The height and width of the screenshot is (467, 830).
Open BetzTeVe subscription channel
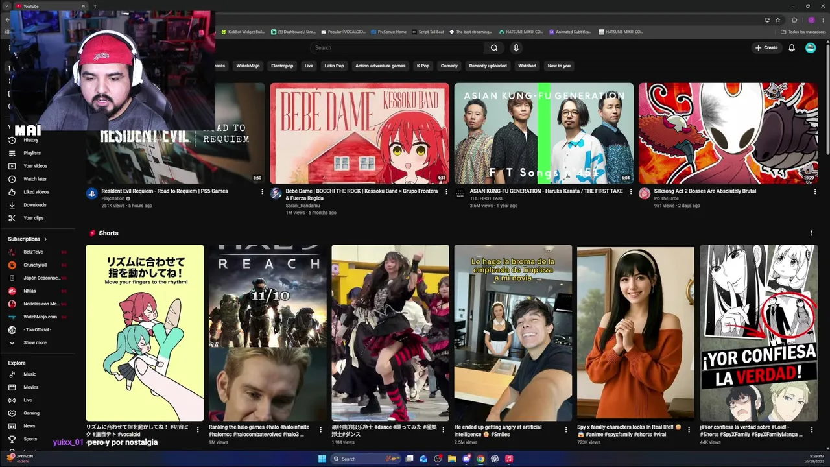click(x=33, y=252)
